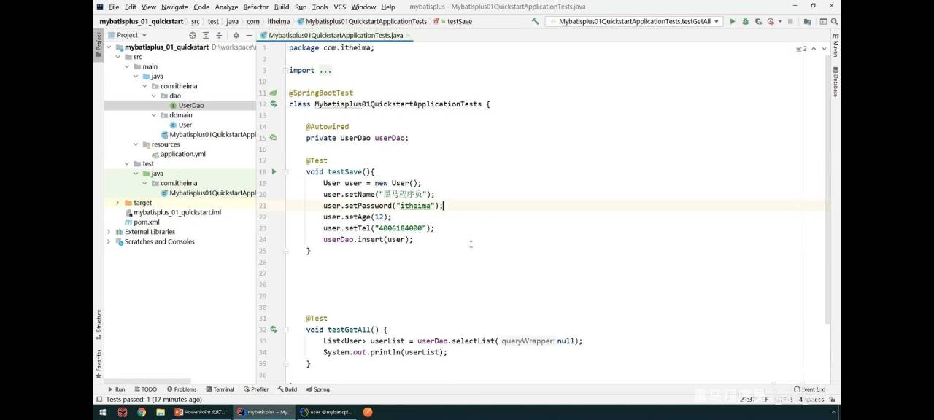Click the Expand All icon in the Project panel
The image size is (934, 420).
(x=206, y=35)
